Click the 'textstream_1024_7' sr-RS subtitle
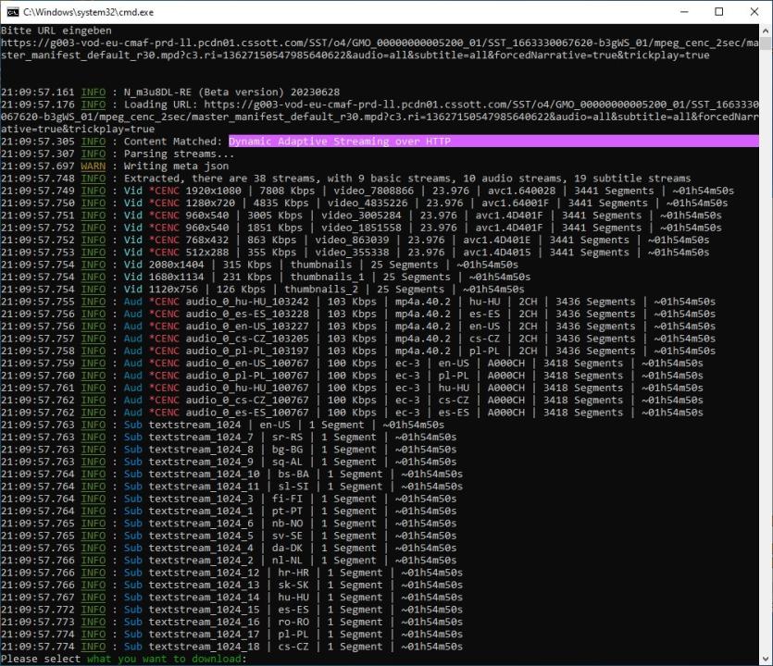The height and width of the screenshot is (666, 773). coord(229,437)
